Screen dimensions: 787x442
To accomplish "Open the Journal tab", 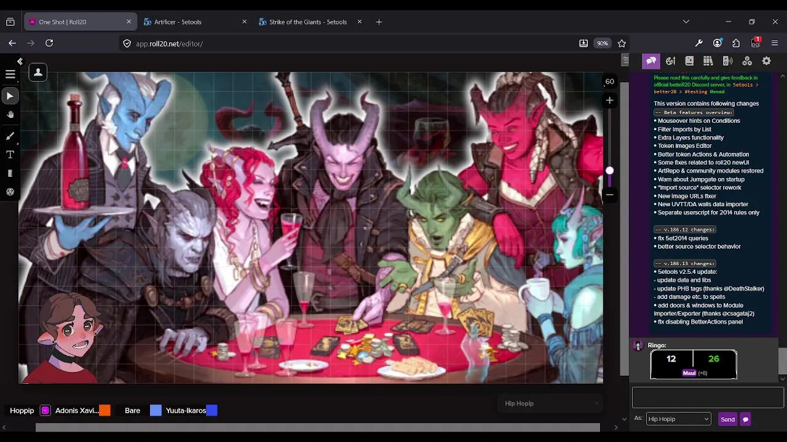I will pos(689,61).
